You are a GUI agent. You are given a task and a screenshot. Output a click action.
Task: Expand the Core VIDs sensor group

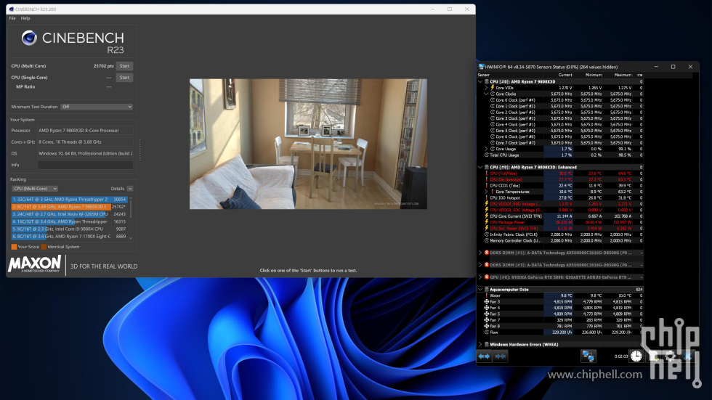486,88
